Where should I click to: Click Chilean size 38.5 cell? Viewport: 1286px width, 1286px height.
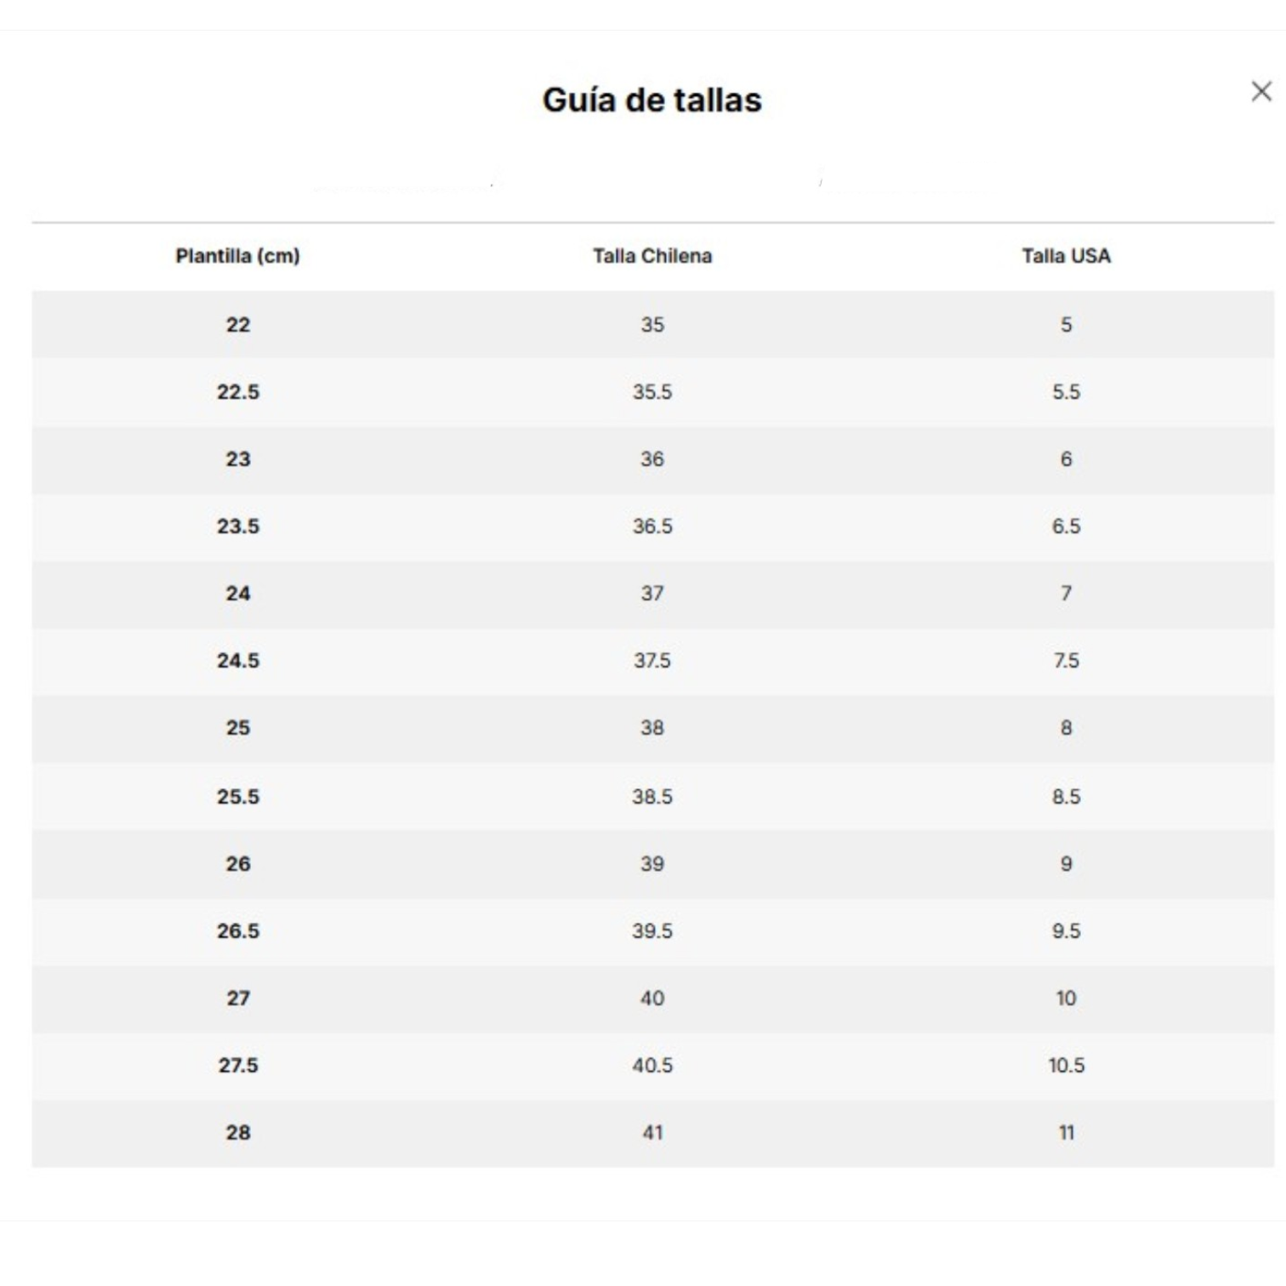click(x=652, y=797)
